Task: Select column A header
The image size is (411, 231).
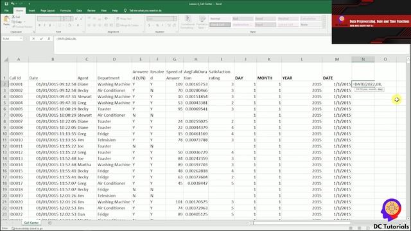Action: [19, 59]
